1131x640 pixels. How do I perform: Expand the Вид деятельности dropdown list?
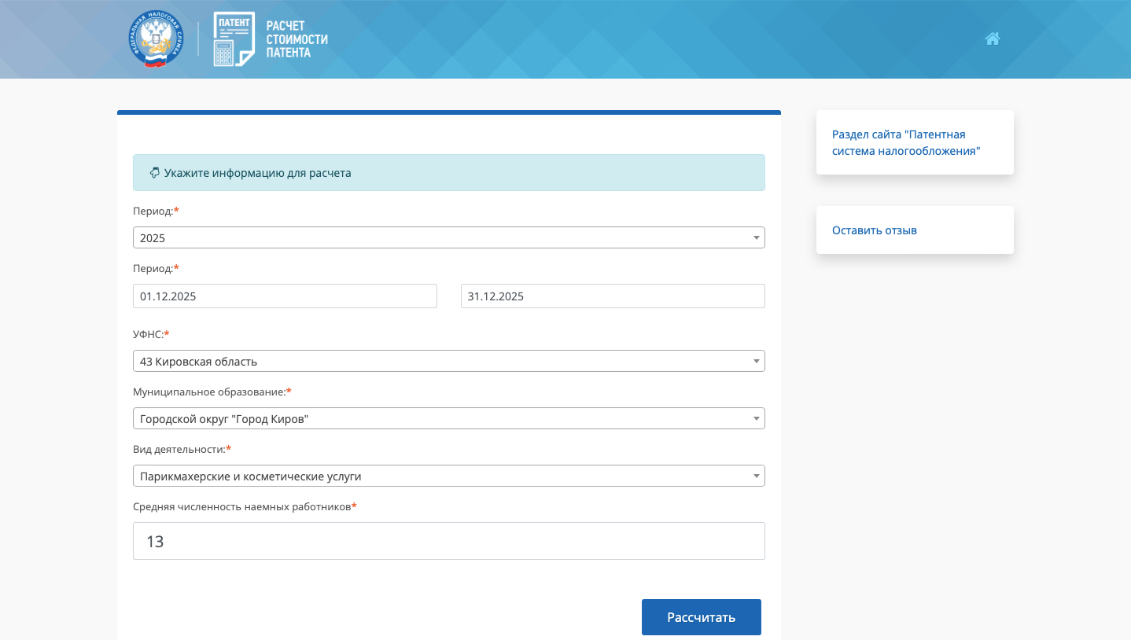point(448,476)
